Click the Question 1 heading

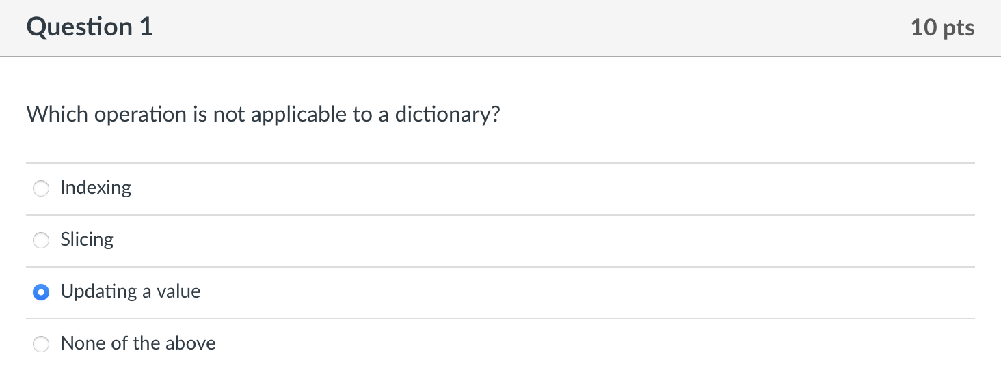[x=90, y=27]
